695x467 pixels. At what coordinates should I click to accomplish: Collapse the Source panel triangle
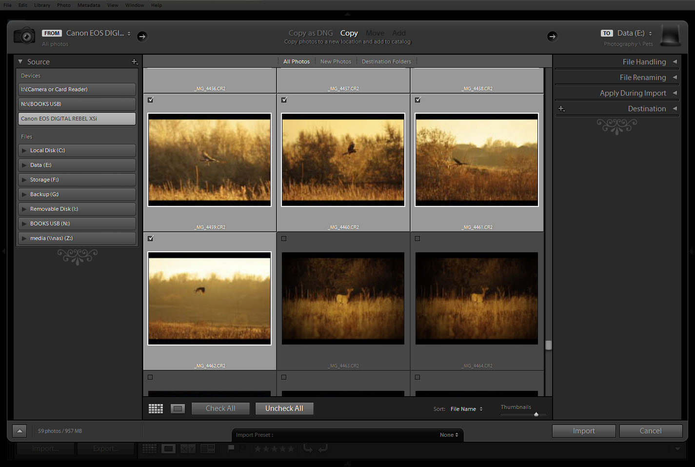click(20, 61)
